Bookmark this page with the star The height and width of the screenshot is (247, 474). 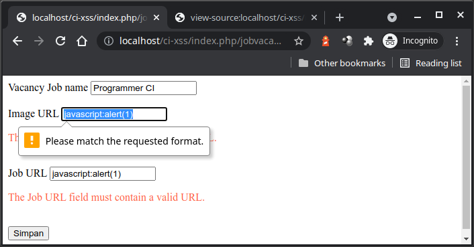coord(299,41)
